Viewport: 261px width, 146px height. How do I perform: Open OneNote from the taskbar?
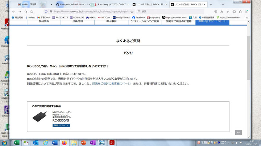[93, 143]
